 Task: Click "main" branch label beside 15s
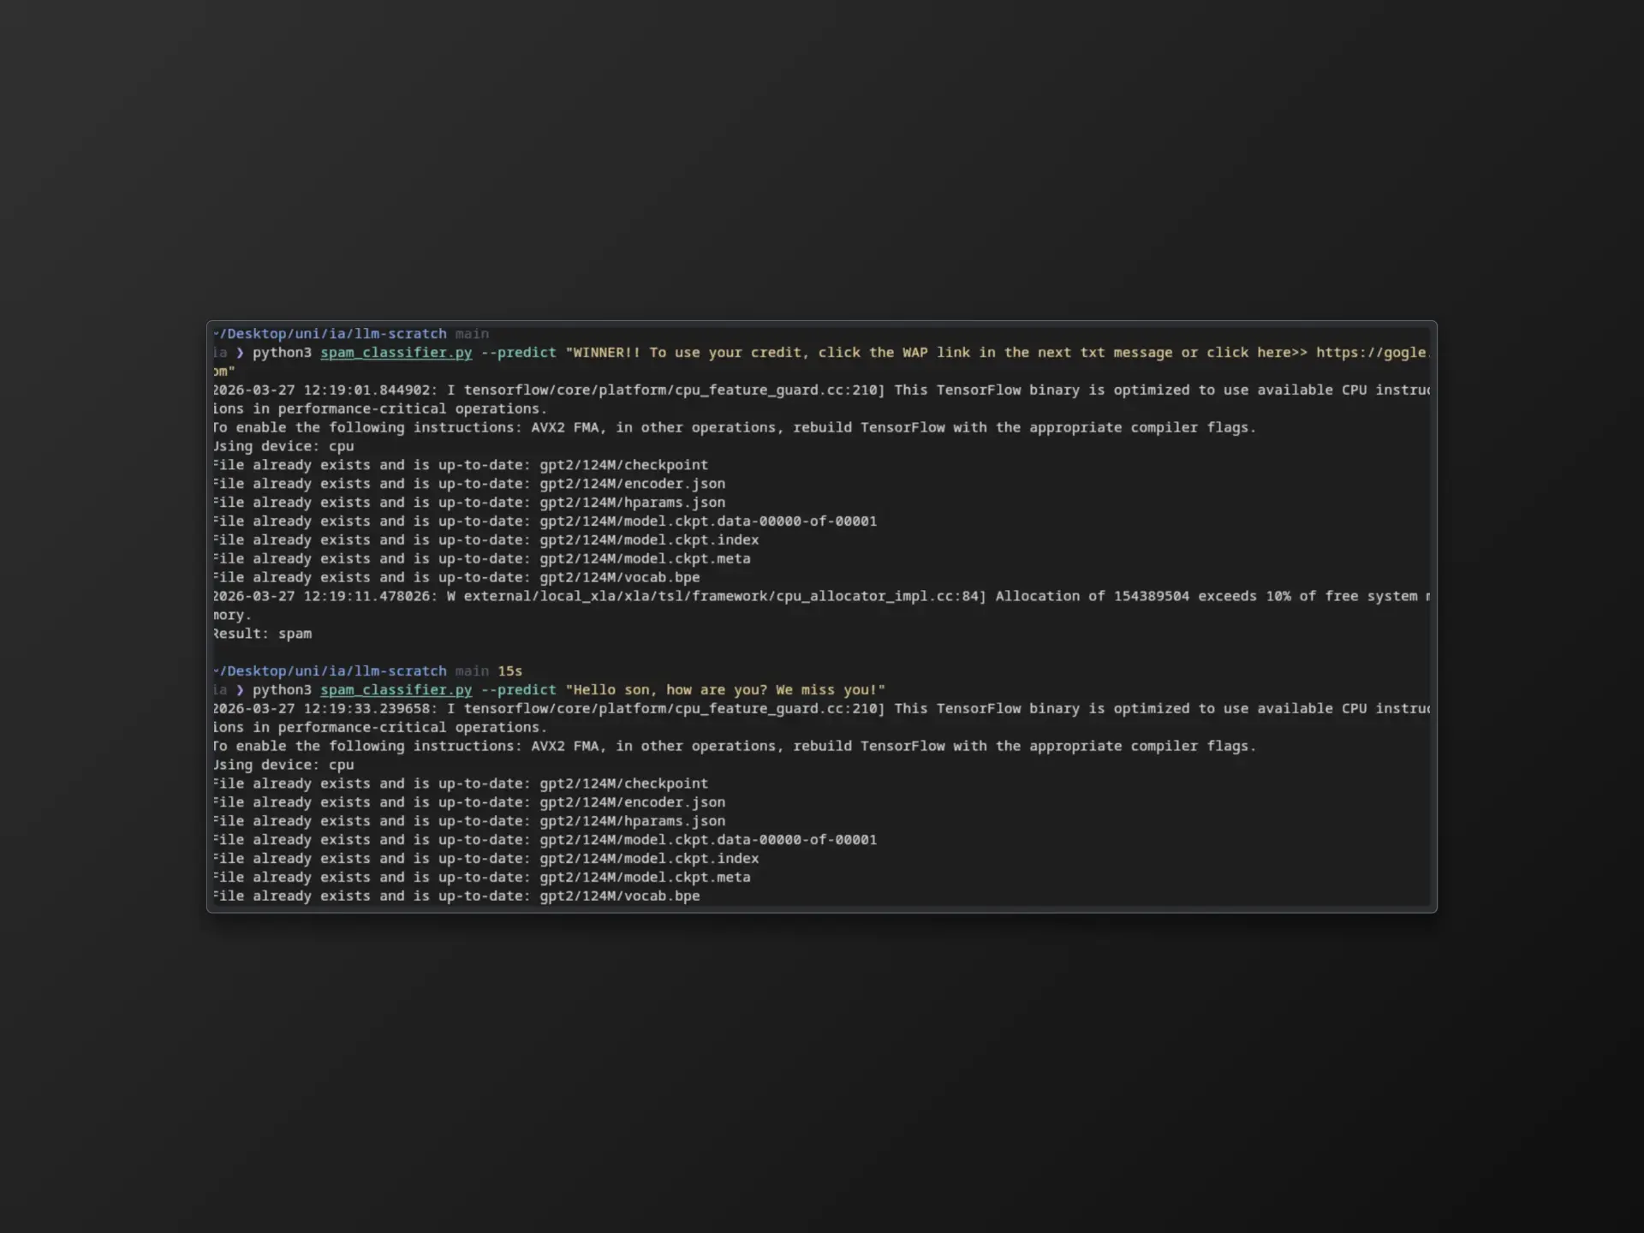(x=472, y=671)
